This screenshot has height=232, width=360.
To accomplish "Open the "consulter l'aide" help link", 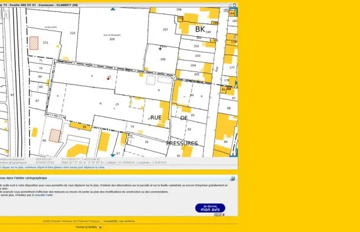I will click(43, 195).
